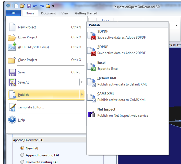Choose Open Project menu entry
Viewport: 181px width, 164px height.
[x=47, y=37]
